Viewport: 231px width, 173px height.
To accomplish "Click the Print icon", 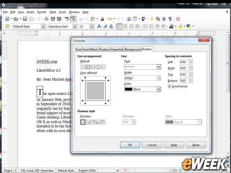I will coord(53,19).
